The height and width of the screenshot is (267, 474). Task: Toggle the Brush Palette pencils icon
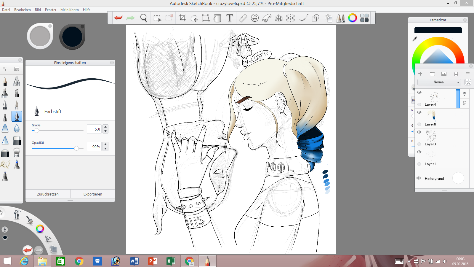[340, 18]
